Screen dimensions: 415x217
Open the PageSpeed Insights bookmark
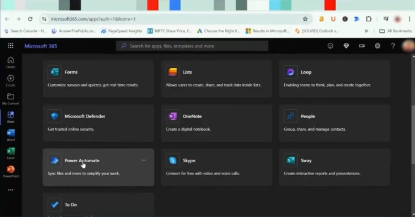[x=122, y=31]
